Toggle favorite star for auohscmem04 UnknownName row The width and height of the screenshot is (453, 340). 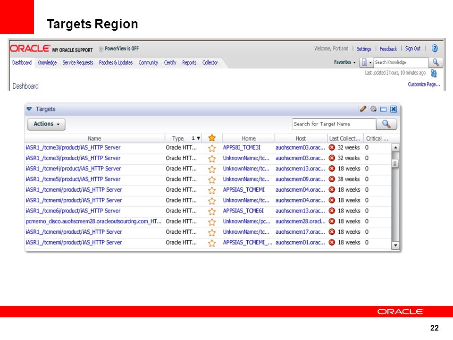coord(212,201)
